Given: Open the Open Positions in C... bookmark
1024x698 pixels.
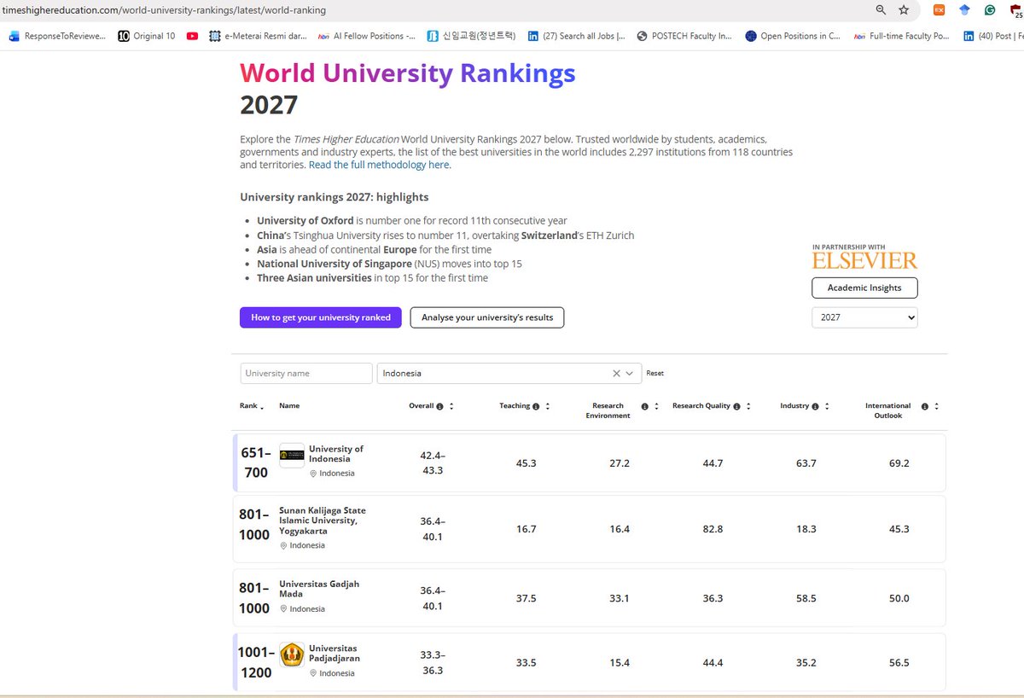Looking at the screenshot, I should coord(793,36).
